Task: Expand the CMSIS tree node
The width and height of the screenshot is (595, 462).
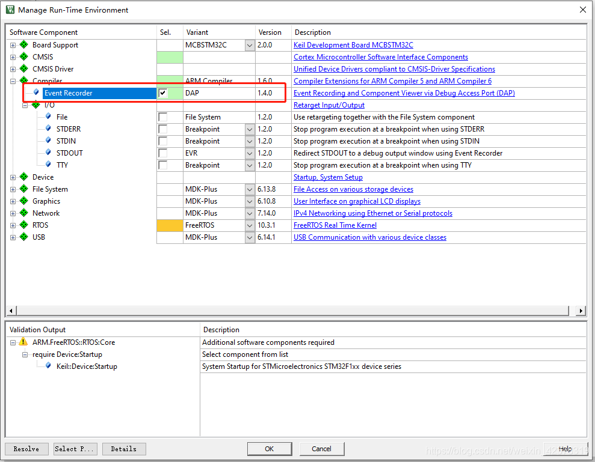Action: (13, 57)
